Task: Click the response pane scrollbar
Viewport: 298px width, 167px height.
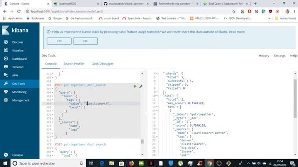Action: (x=295, y=98)
